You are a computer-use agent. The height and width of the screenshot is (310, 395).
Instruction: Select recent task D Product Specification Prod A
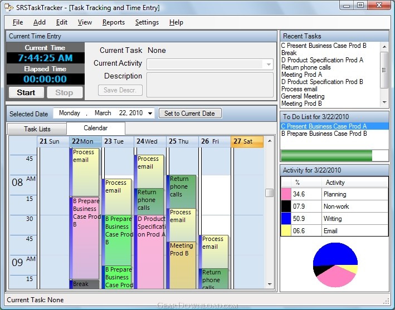click(x=322, y=60)
